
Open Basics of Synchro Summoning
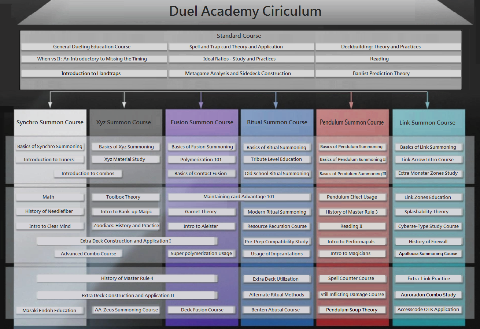(x=50, y=147)
